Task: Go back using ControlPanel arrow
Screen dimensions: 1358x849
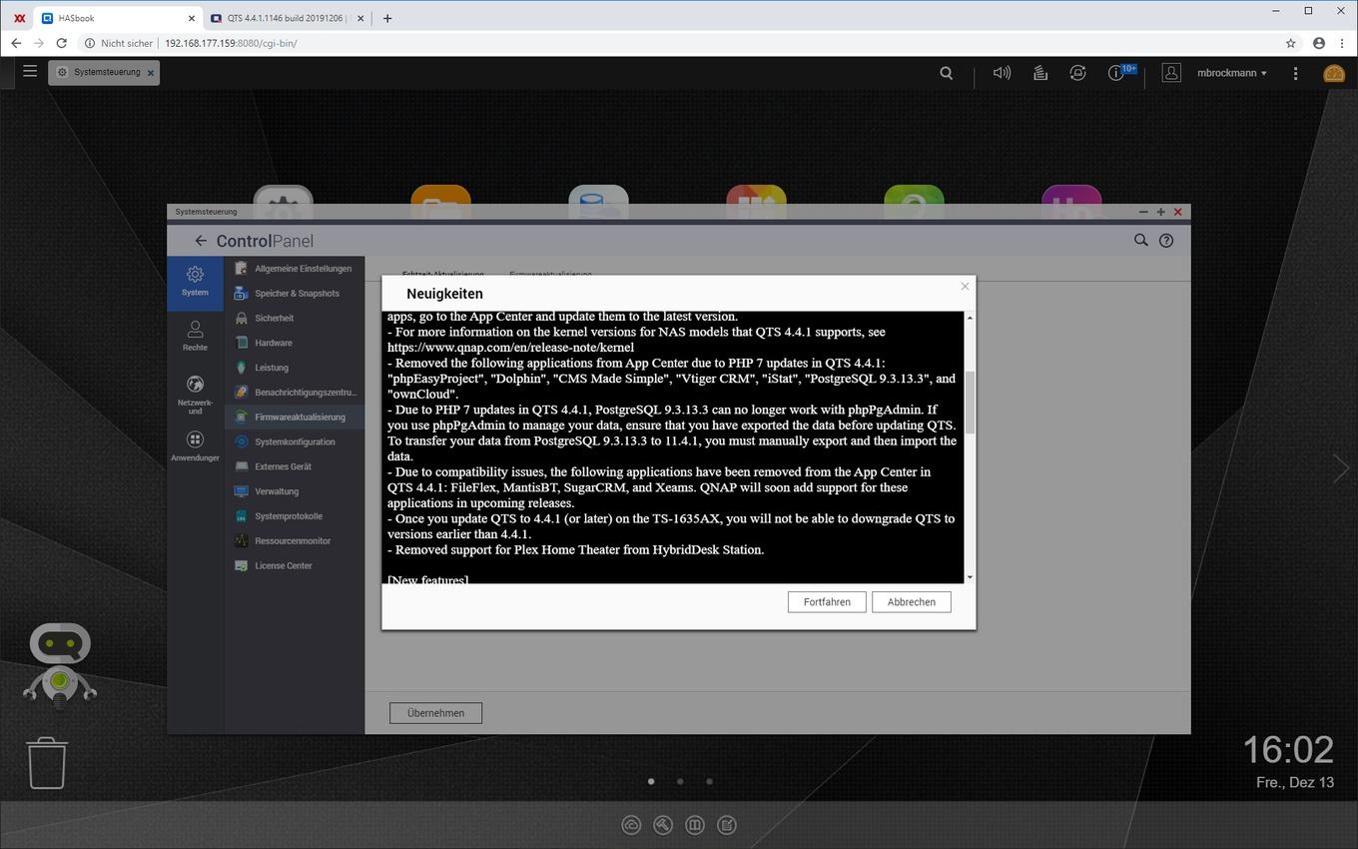Action: 201,241
